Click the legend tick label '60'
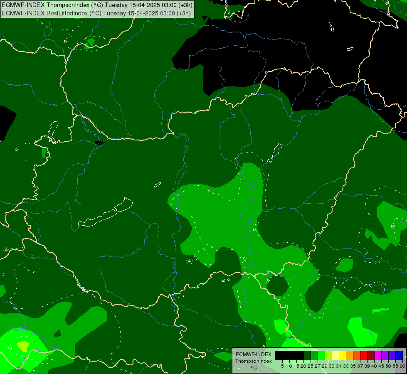 402,366
